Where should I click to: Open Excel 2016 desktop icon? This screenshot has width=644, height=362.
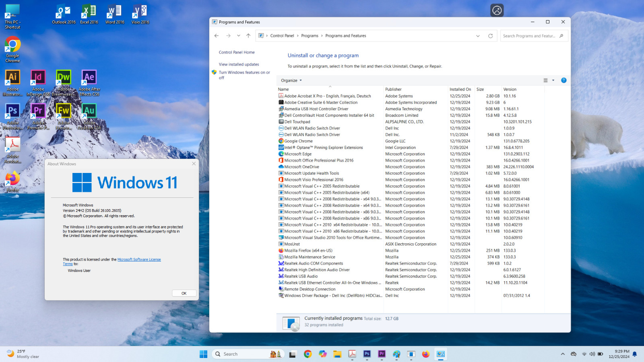click(x=89, y=14)
